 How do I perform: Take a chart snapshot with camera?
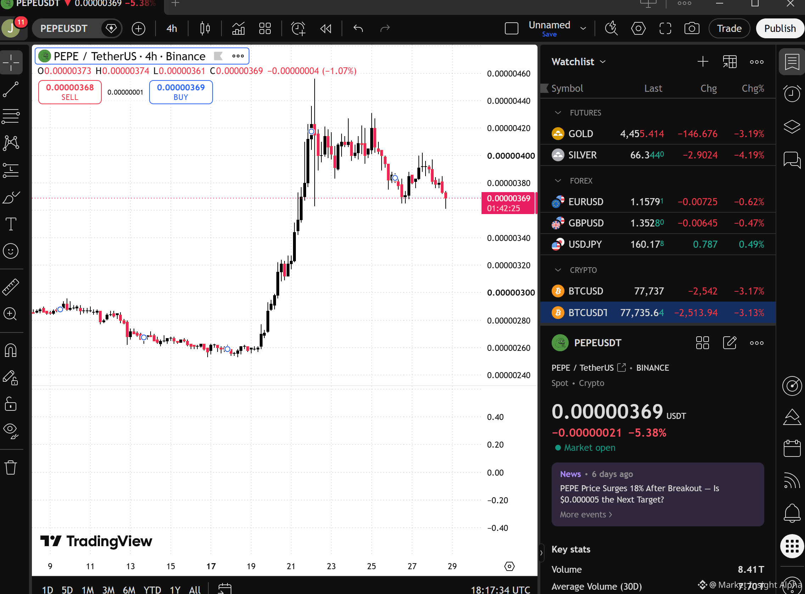click(692, 28)
